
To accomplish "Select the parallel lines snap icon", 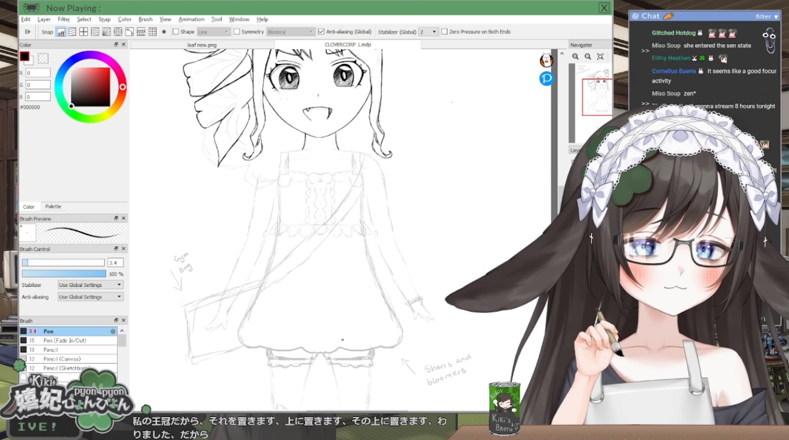I will click(x=72, y=32).
